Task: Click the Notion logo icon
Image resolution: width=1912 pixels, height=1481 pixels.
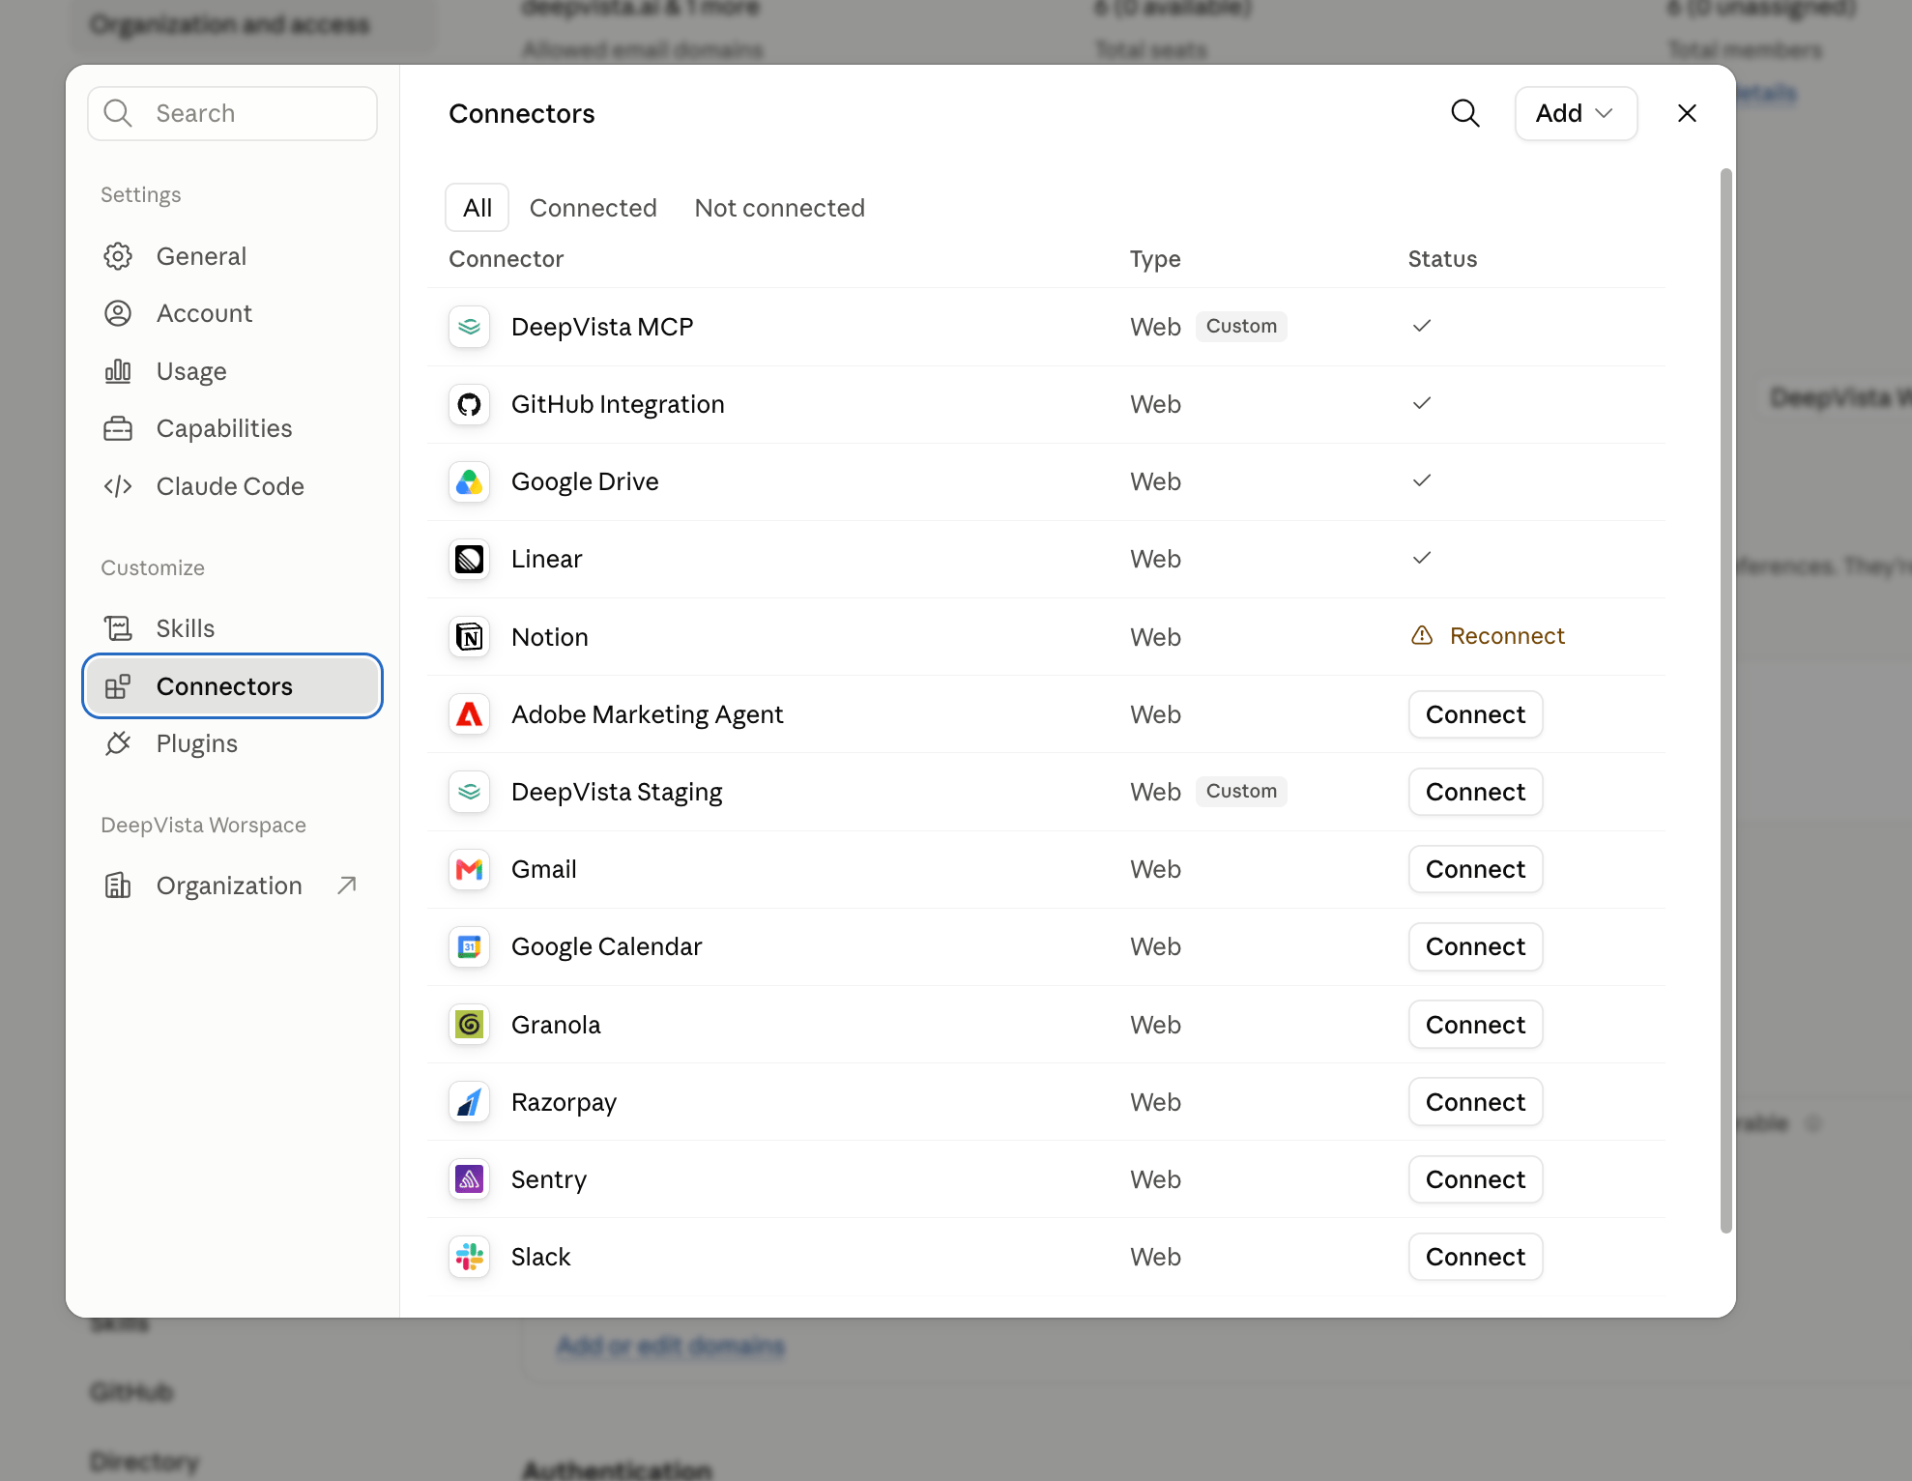Action: tap(470, 637)
